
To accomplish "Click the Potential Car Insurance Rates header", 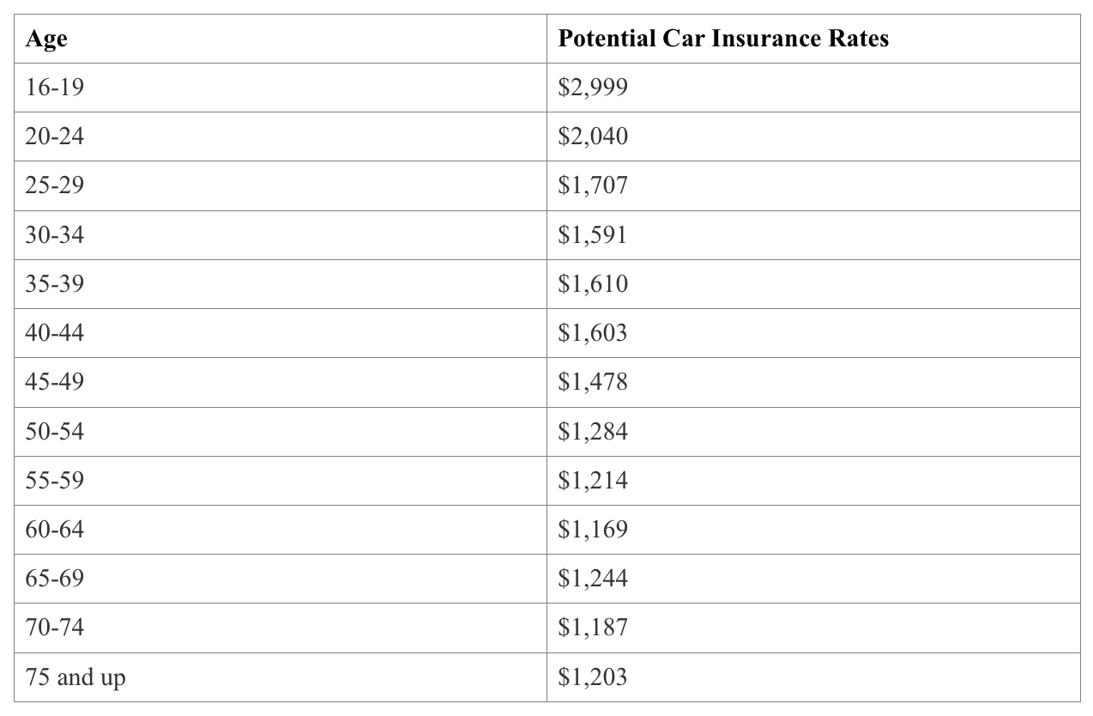I will click(x=722, y=39).
